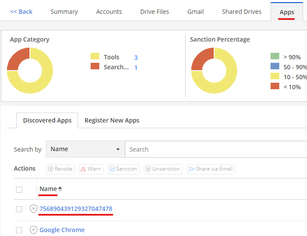The height and width of the screenshot is (236, 307).
Task: Click the Sanction shield icon
Action: point(112,169)
